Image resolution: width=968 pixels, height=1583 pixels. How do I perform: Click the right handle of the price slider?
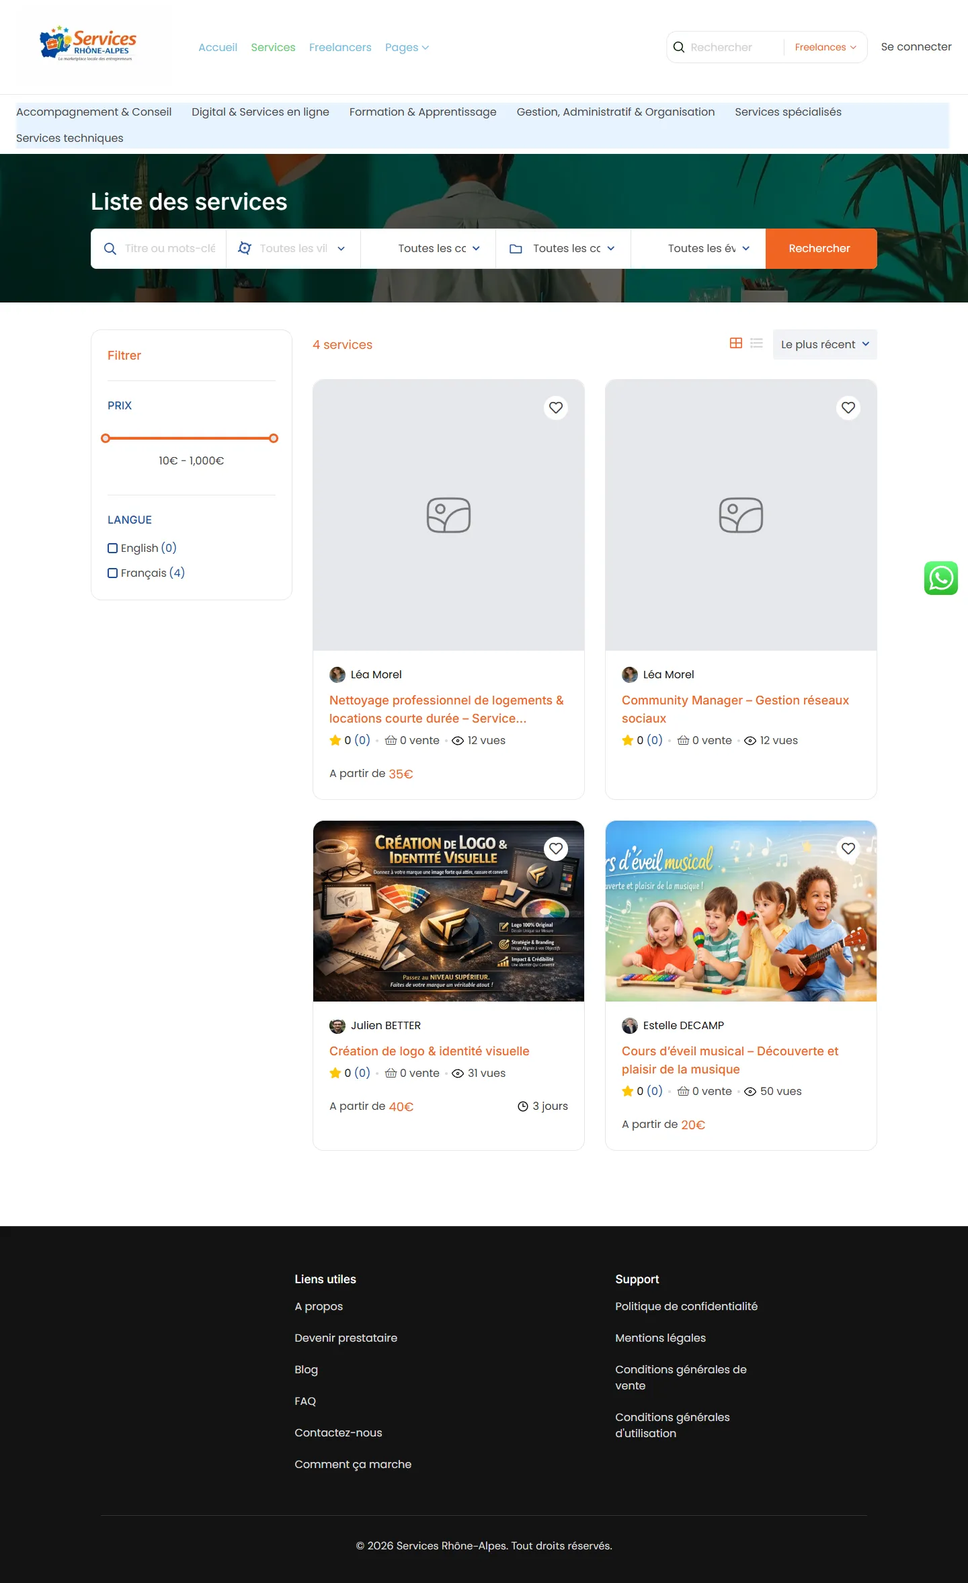pos(274,438)
